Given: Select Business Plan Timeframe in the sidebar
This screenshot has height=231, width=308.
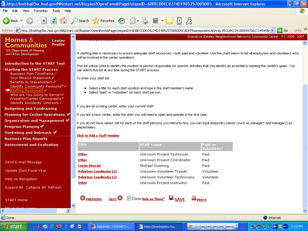Looking at the screenshot, I should point(32,74).
